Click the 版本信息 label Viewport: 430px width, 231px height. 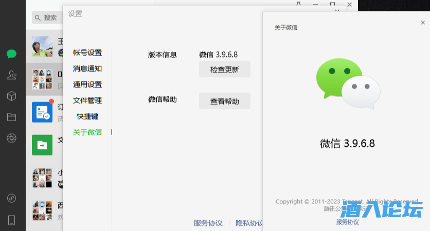pyautogui.click(x=163, y=55)
